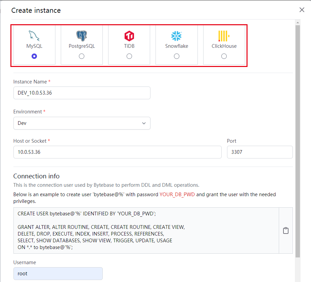Click the Snowflake logo icon
311x282 pixels.
pyautogui.click(x=176, y=36)
